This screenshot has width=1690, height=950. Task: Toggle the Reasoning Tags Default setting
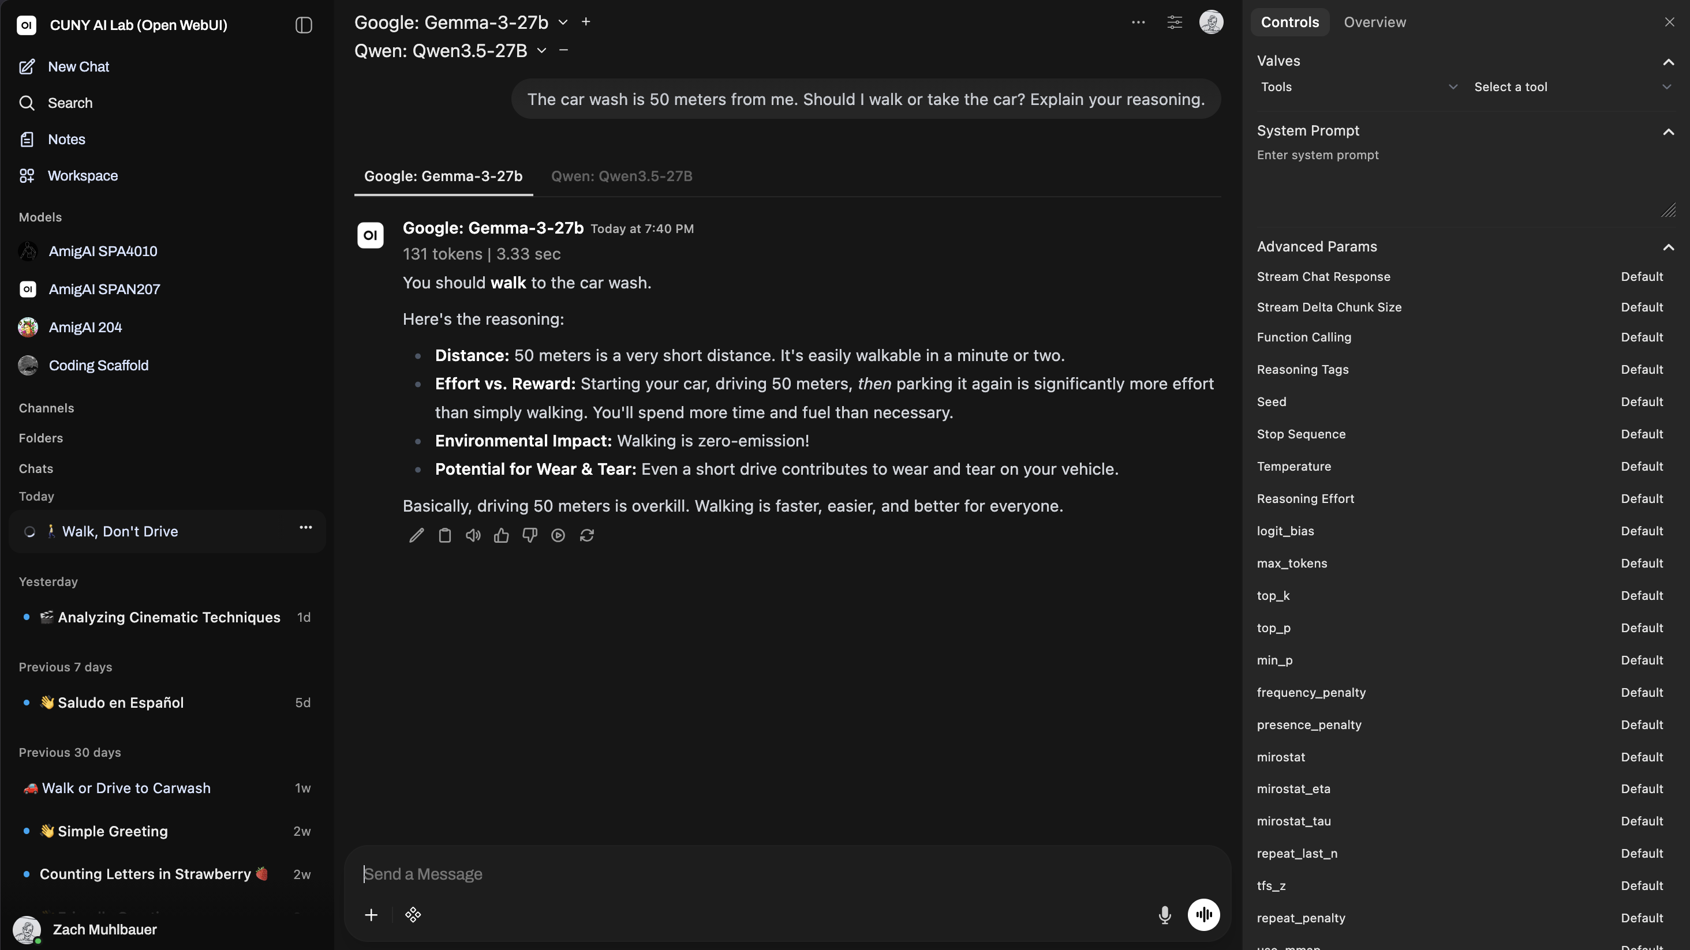(x=1642, y=370)
